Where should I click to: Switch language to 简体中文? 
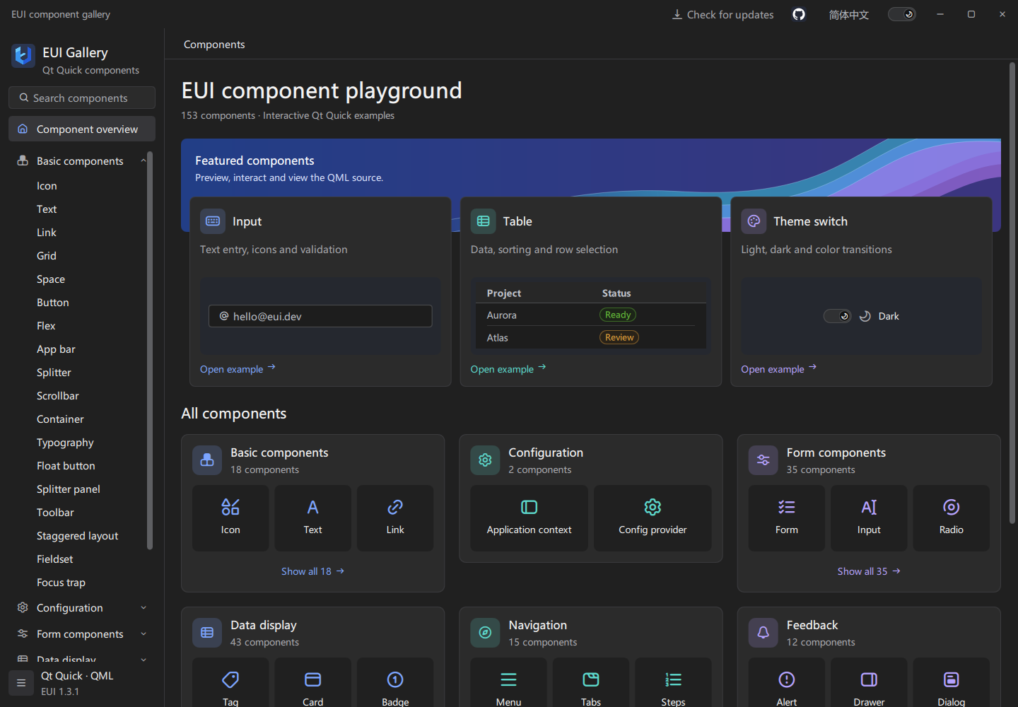click(848, 14)
